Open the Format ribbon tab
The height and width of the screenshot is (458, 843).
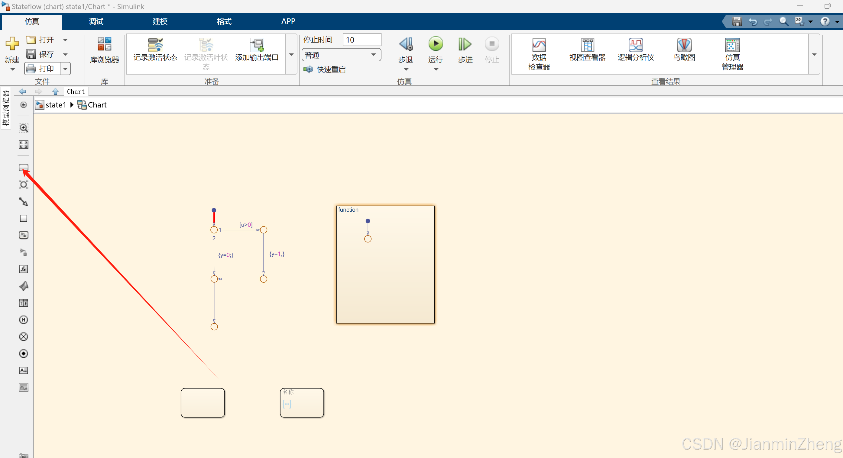coord(224,21)
